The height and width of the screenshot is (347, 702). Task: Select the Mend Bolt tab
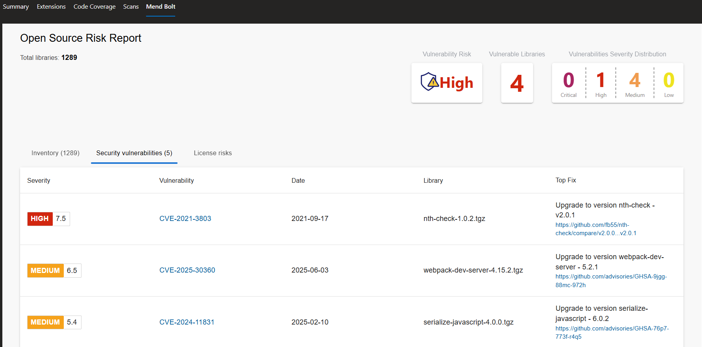[x=161, y=7]
